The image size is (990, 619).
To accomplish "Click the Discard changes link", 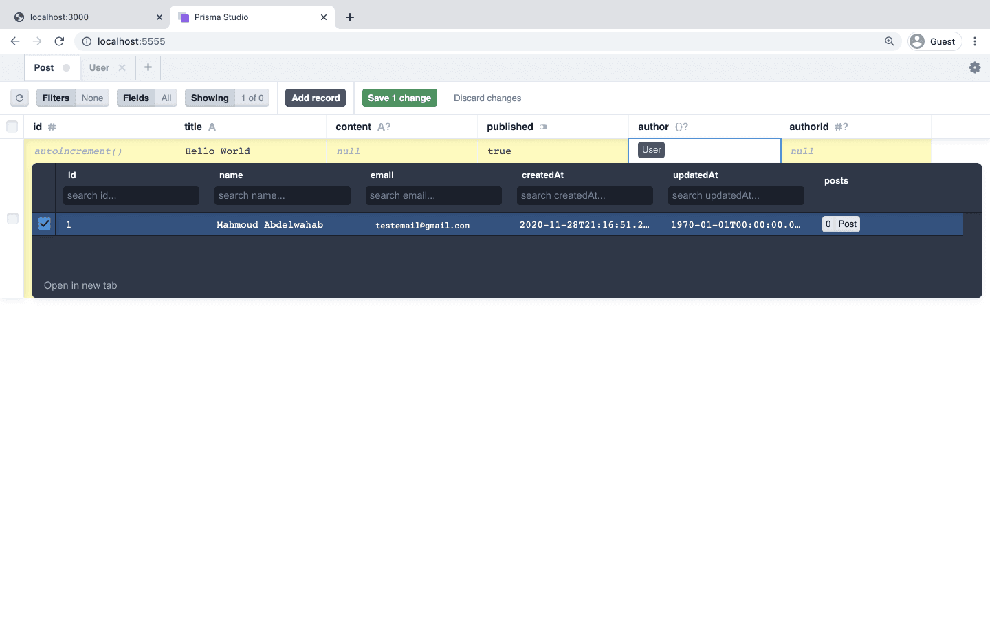I will point(487,98).
